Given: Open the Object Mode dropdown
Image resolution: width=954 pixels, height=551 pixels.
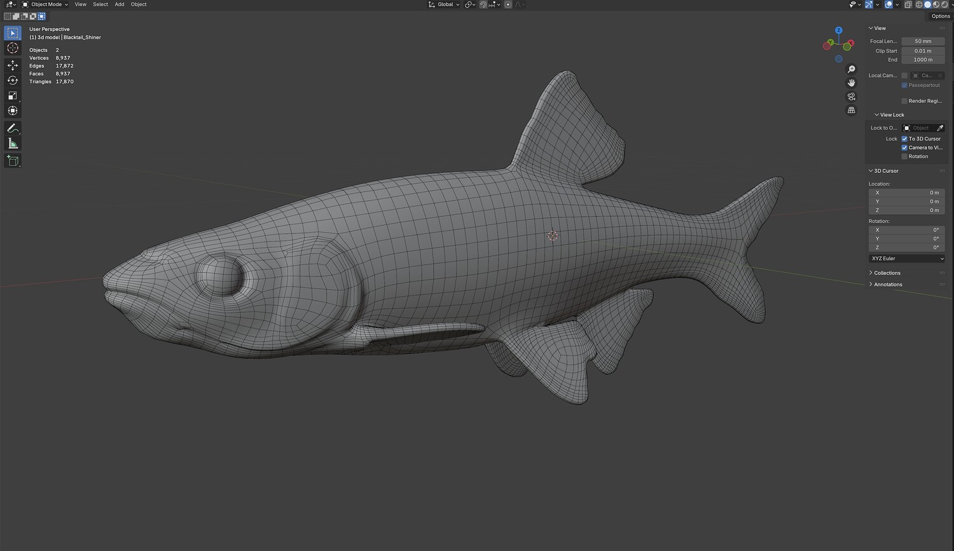Looking at the screenshot, I should coord(45,4).
